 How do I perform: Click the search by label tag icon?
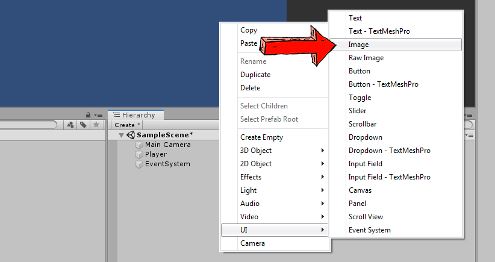[82, 125]
